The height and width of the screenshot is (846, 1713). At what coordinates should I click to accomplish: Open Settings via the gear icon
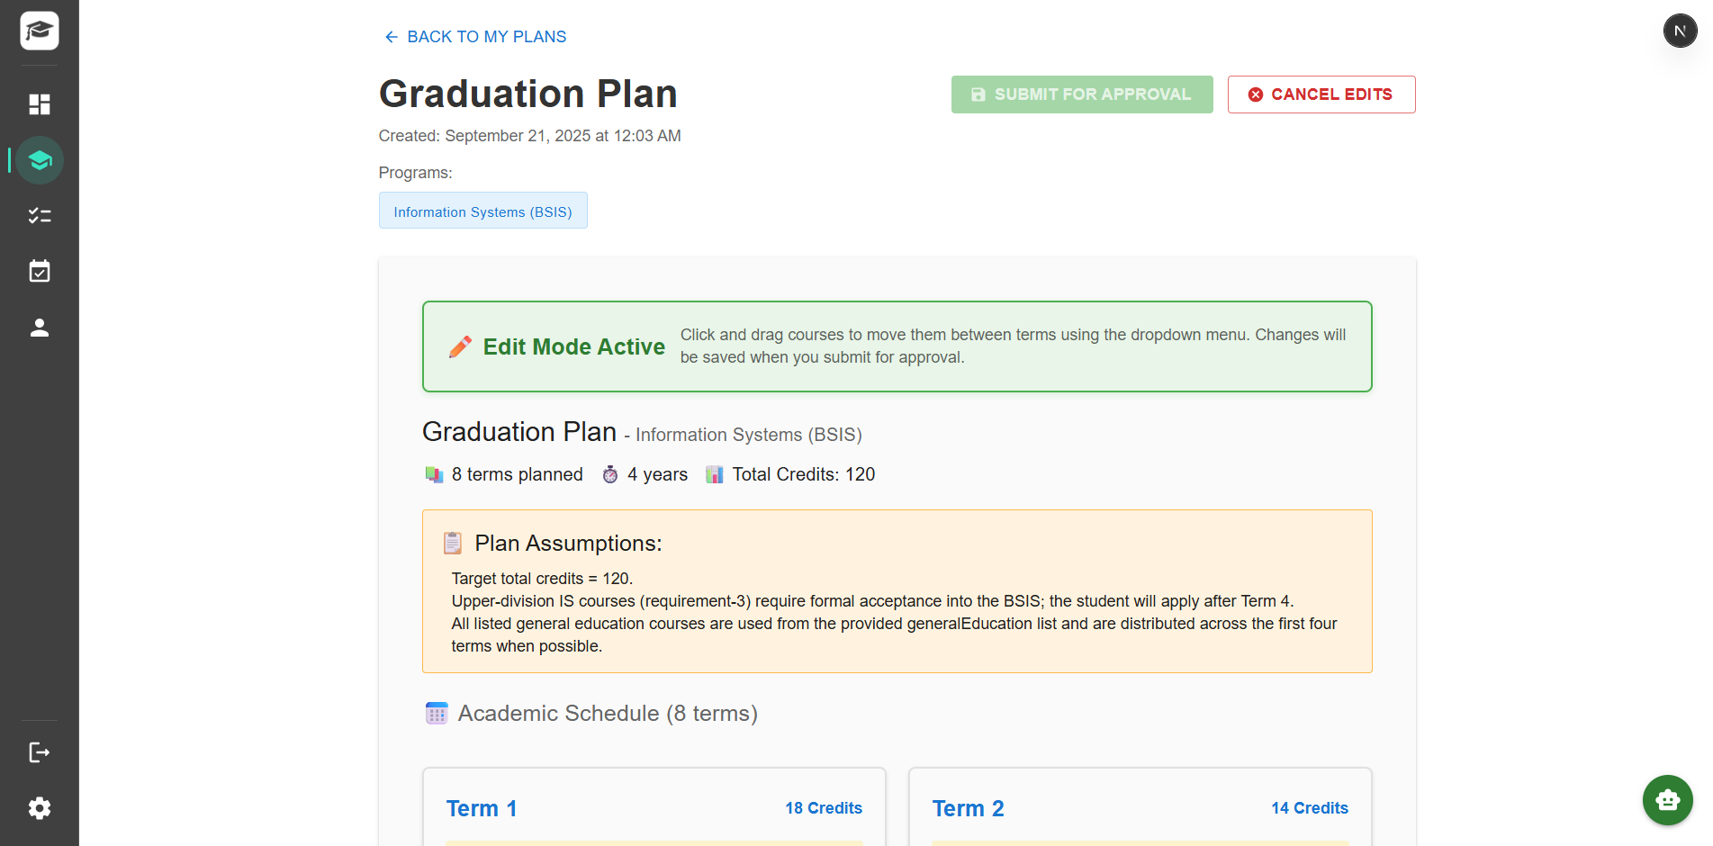[40, 808]
